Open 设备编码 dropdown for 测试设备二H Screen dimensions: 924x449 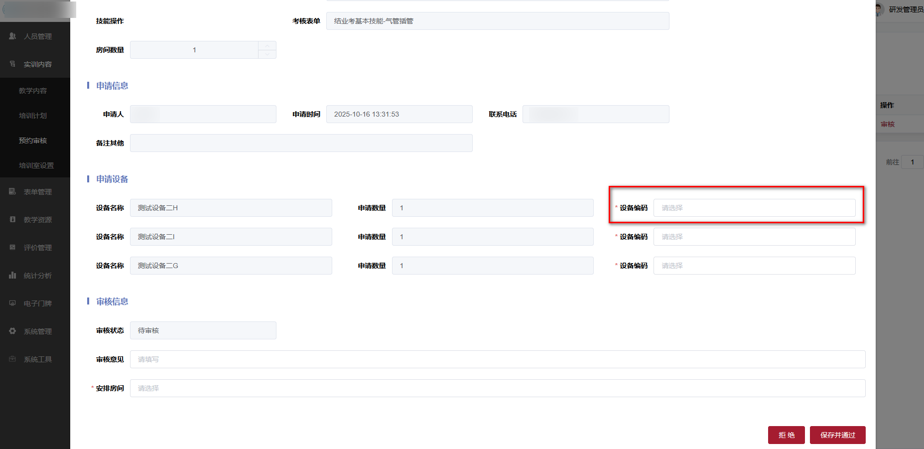754,208
